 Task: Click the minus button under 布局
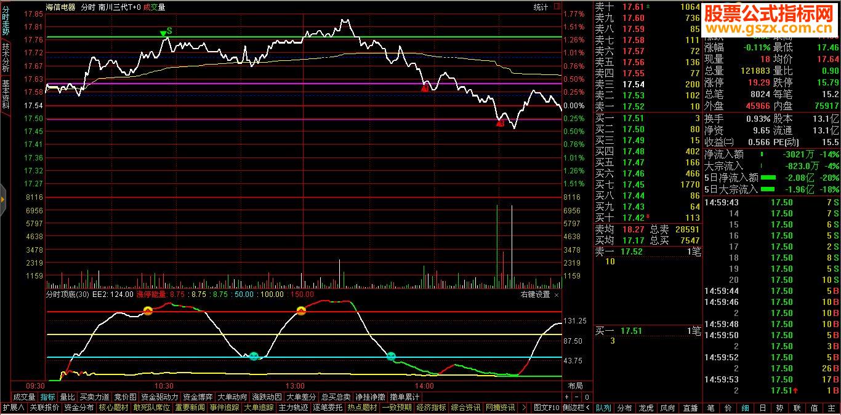577,397
